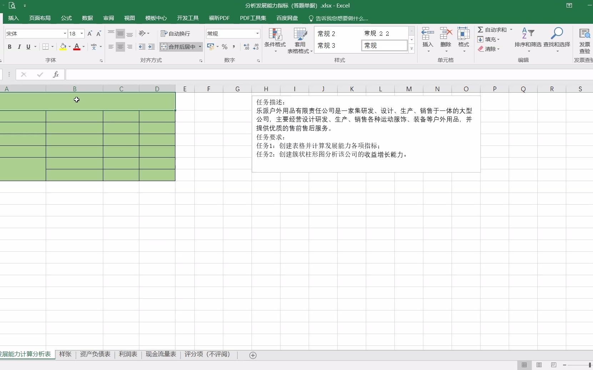Open the 公式 ribbon tab

[x=66, y=18]
